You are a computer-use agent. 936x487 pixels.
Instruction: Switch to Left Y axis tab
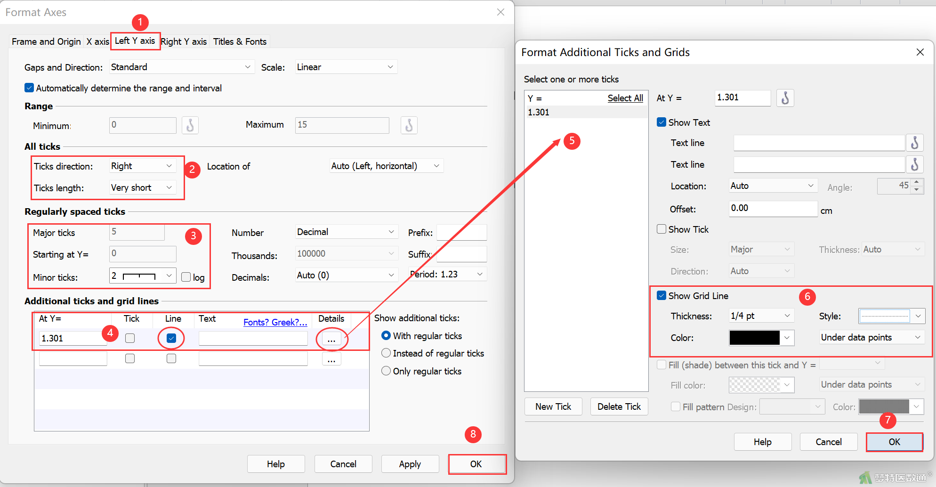click(x=135, y=41)
